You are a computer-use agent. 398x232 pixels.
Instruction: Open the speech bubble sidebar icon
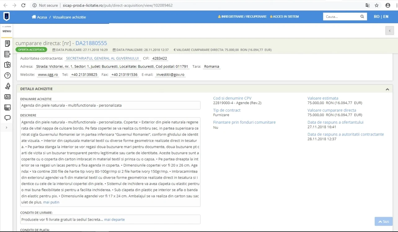coord(7,118)
